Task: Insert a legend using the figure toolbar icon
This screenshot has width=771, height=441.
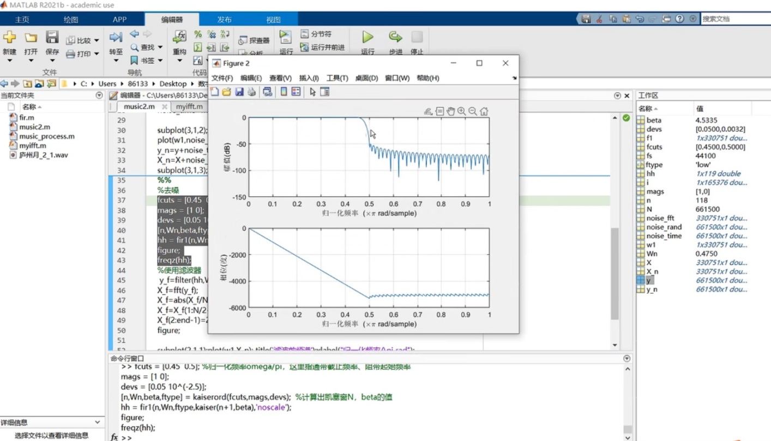Action: pyautogui.click(x=296, y=92)
